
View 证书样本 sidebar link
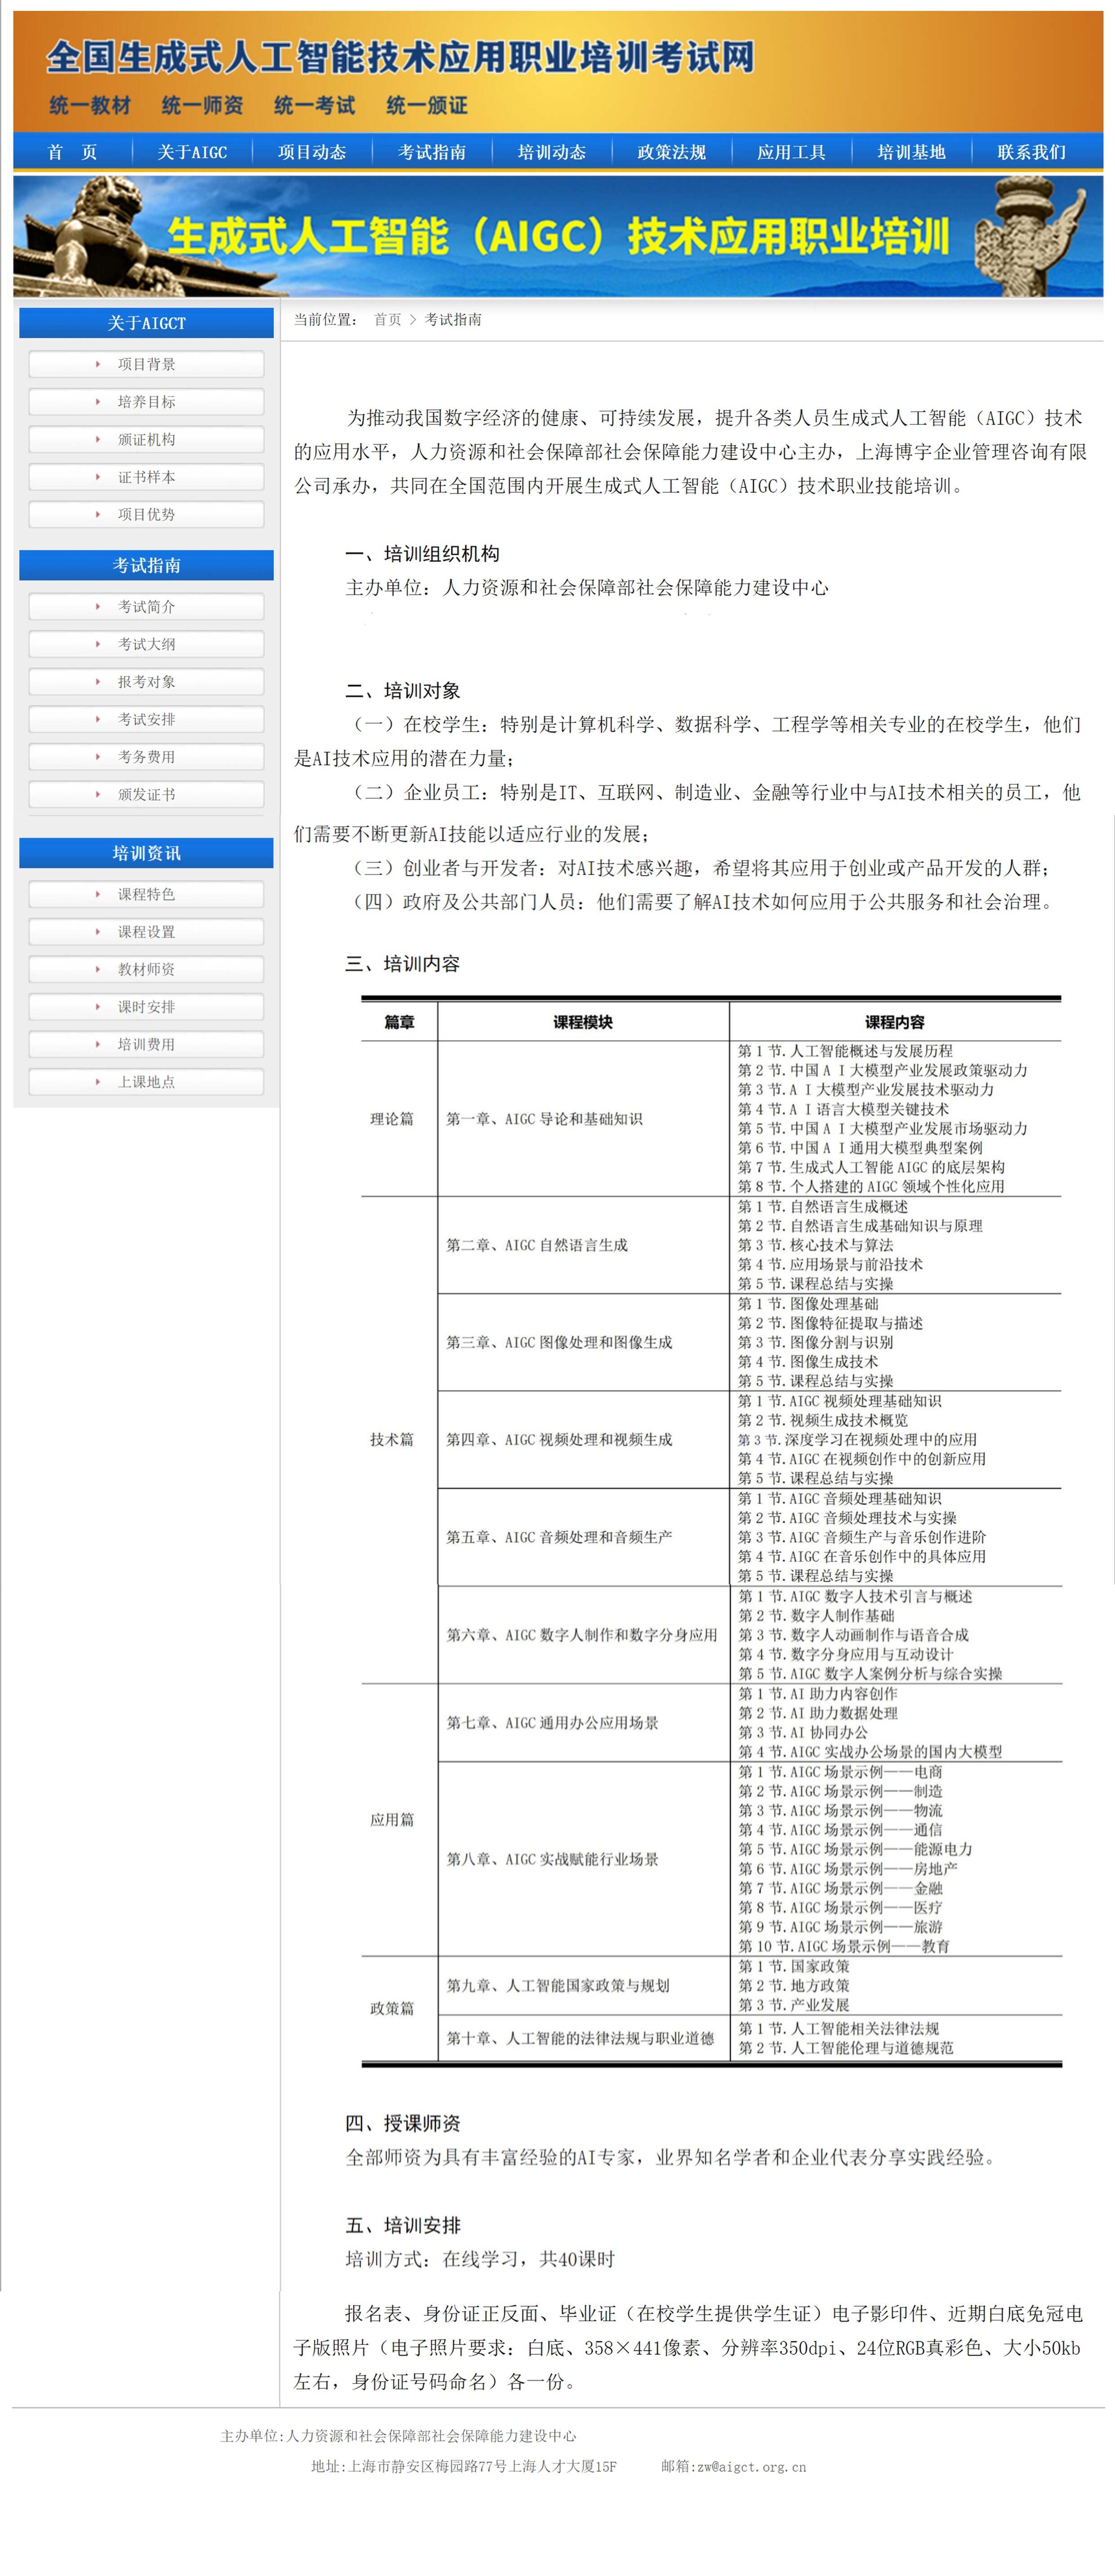coord(146,477)
